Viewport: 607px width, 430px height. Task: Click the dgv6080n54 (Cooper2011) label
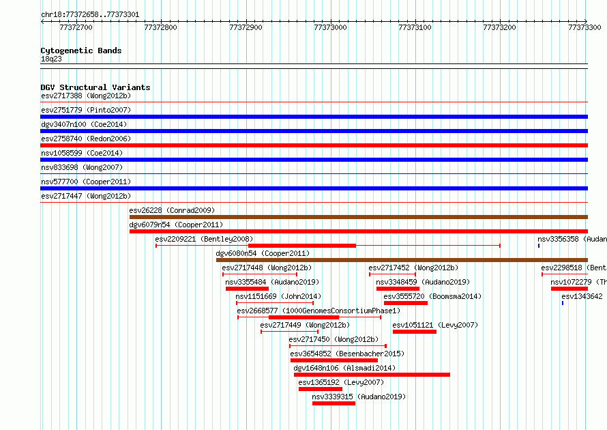pyautogui.click(x=263, y=253)
